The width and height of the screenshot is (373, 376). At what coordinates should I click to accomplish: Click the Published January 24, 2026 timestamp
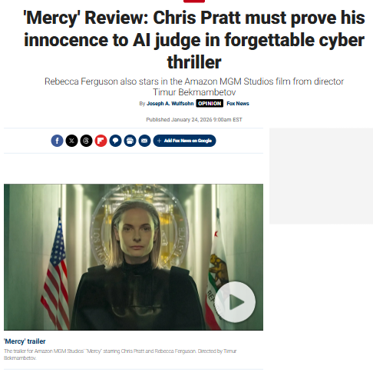(194, 120)
